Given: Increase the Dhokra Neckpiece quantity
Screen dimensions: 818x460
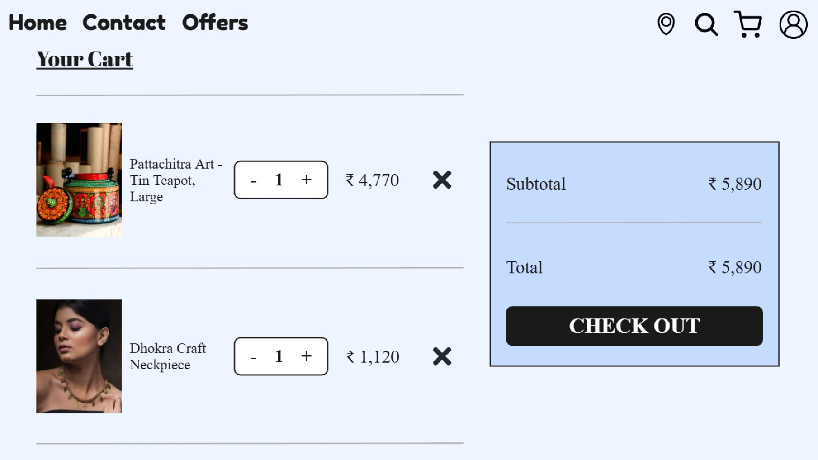Looking at the screenshot, I should (x=306, y=356).
